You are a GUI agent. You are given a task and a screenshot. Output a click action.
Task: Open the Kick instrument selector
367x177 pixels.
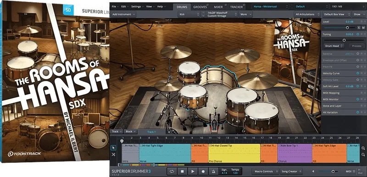click(189, 14)
